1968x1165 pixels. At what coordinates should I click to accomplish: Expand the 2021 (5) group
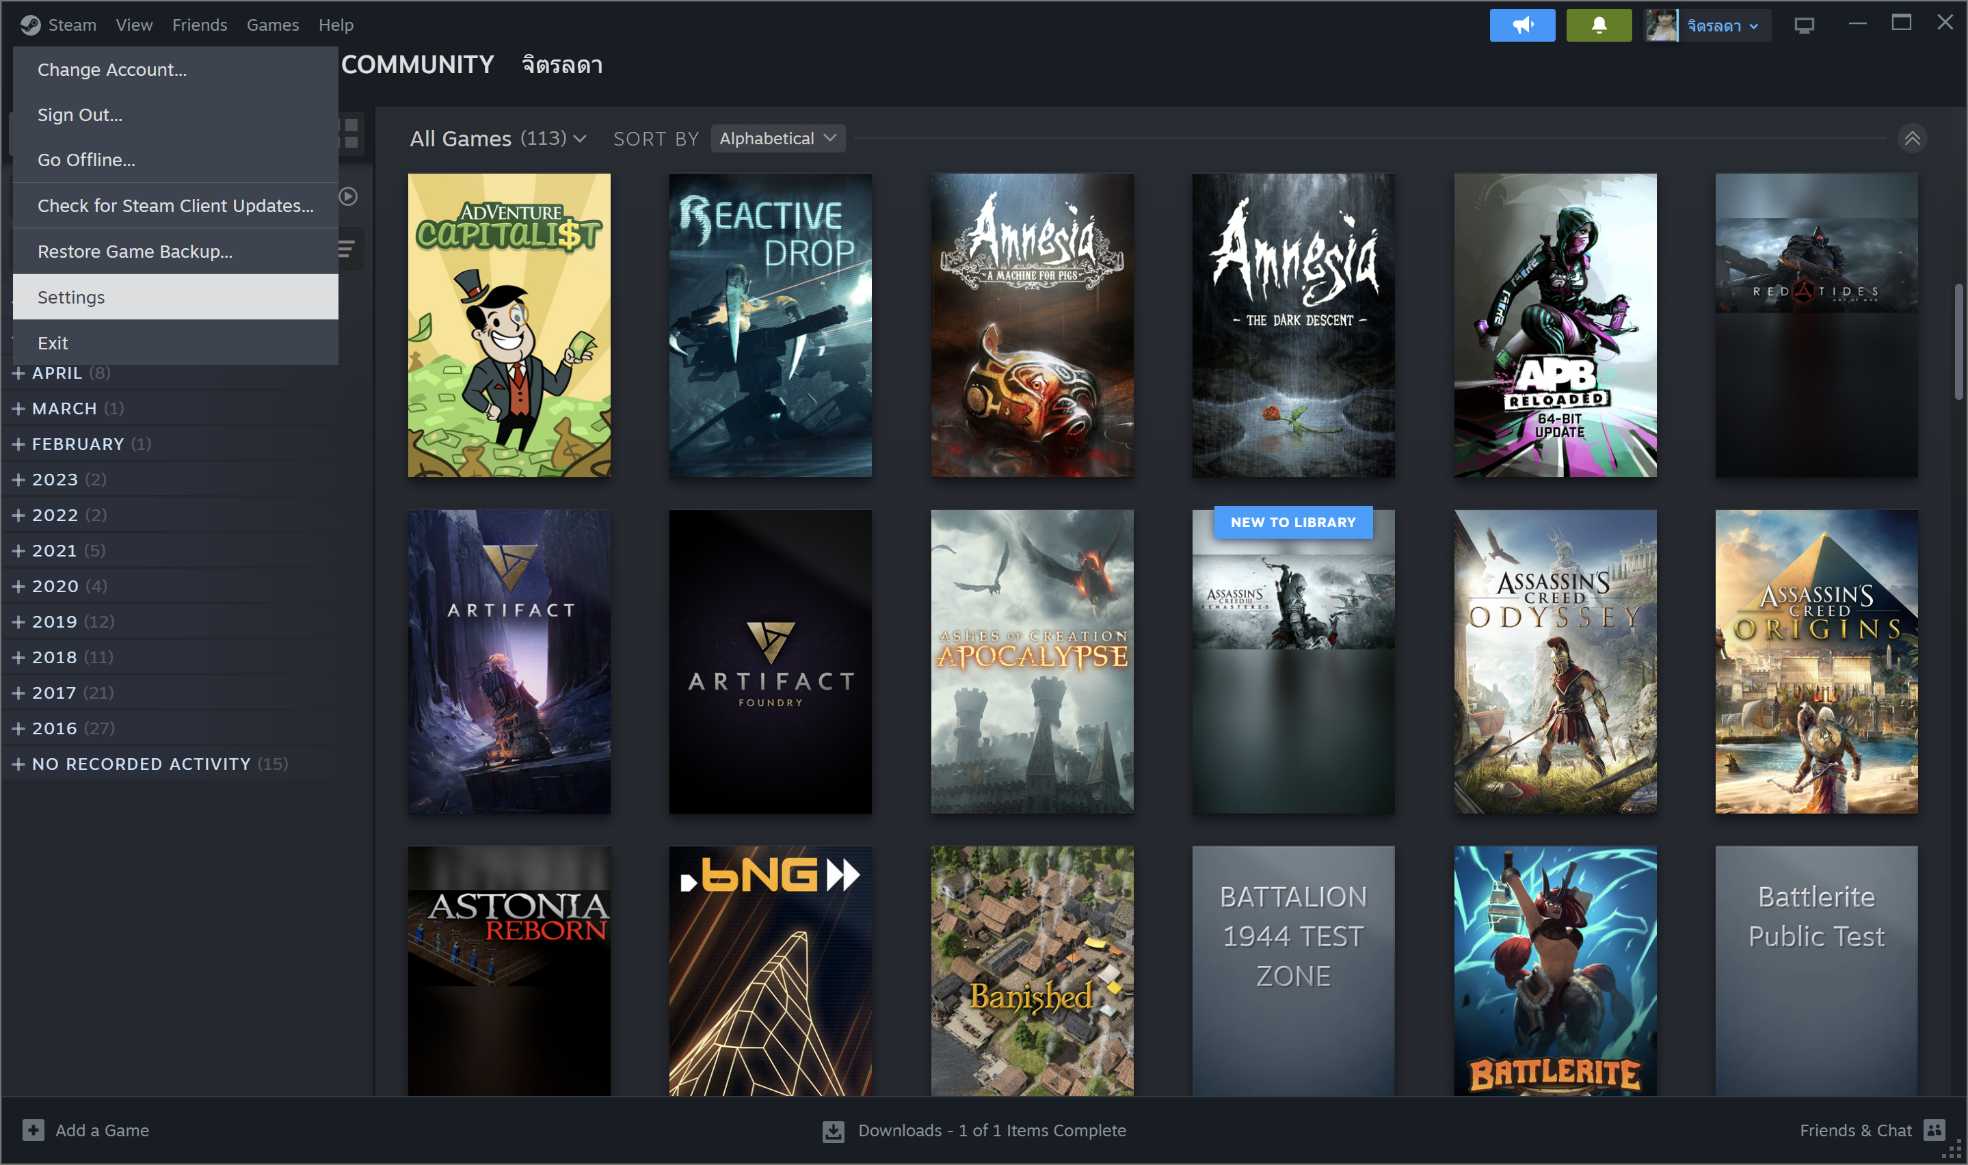59,550
